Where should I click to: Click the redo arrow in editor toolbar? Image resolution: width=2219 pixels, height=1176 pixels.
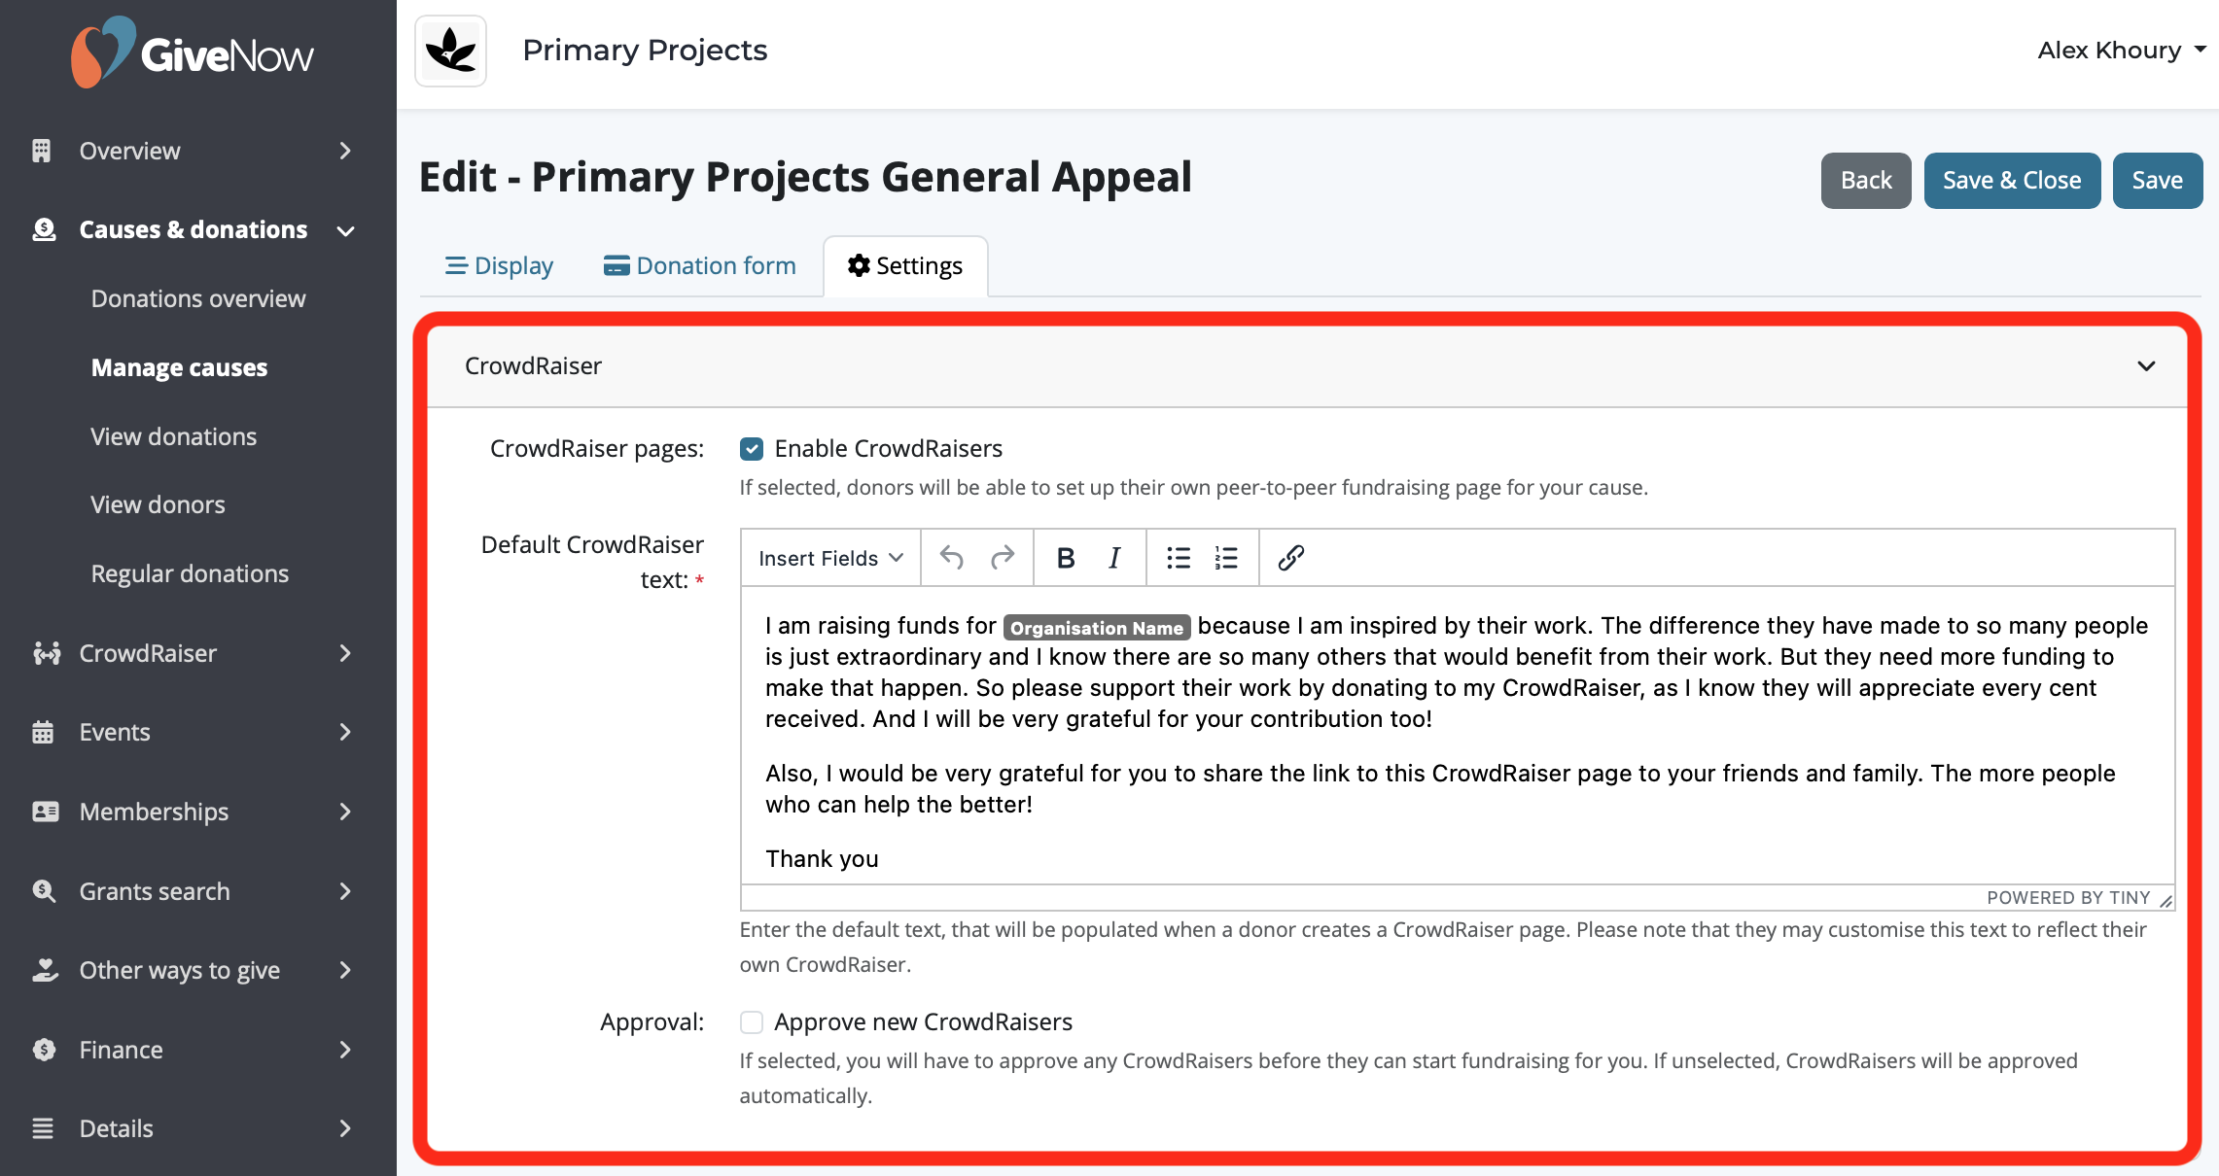1002,558
